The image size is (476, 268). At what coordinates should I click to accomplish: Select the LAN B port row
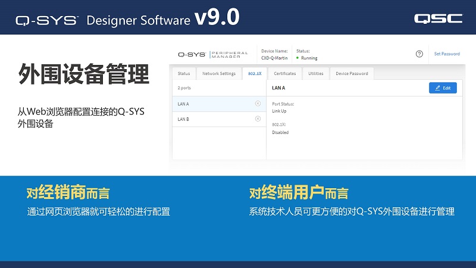click(x=219, y=119)
